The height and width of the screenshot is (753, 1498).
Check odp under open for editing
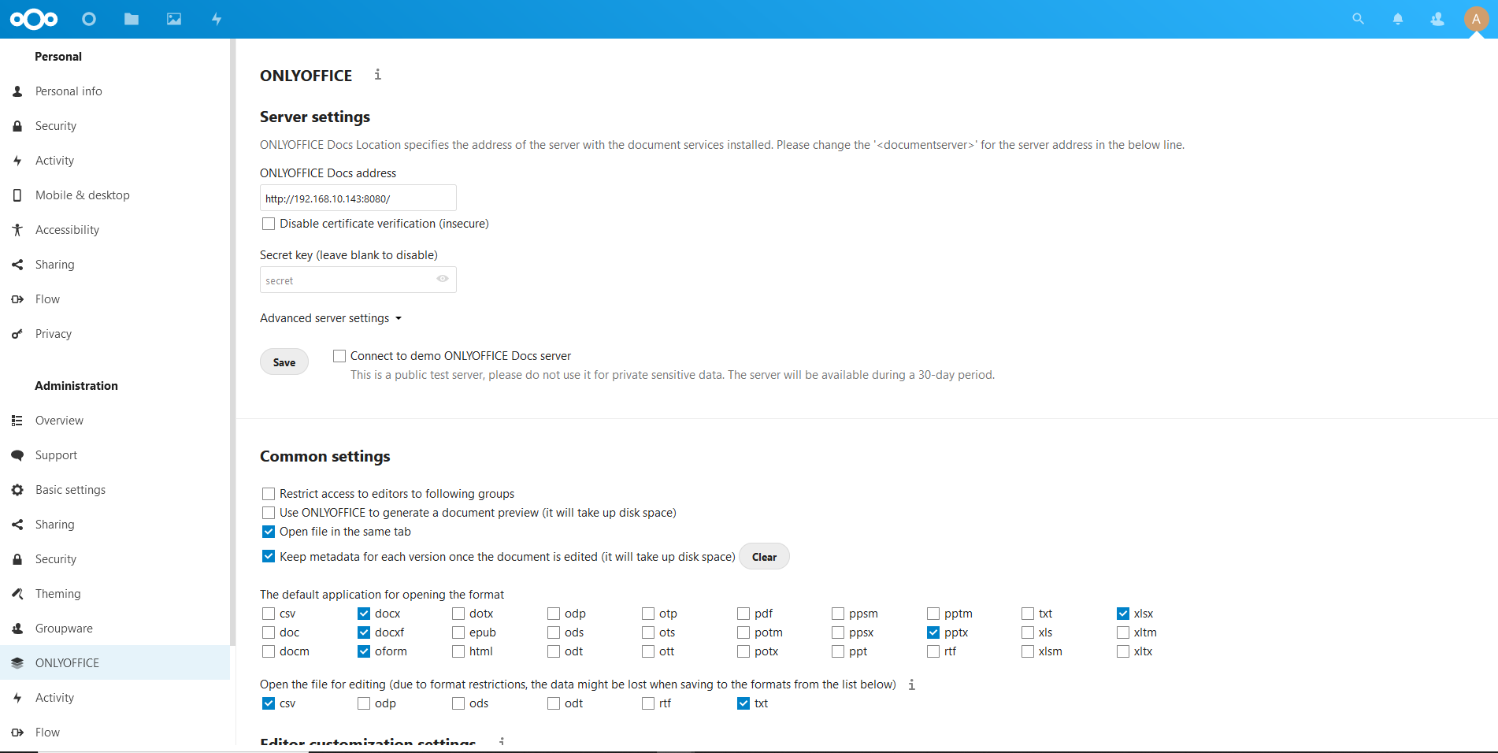(x=364, y=703)
